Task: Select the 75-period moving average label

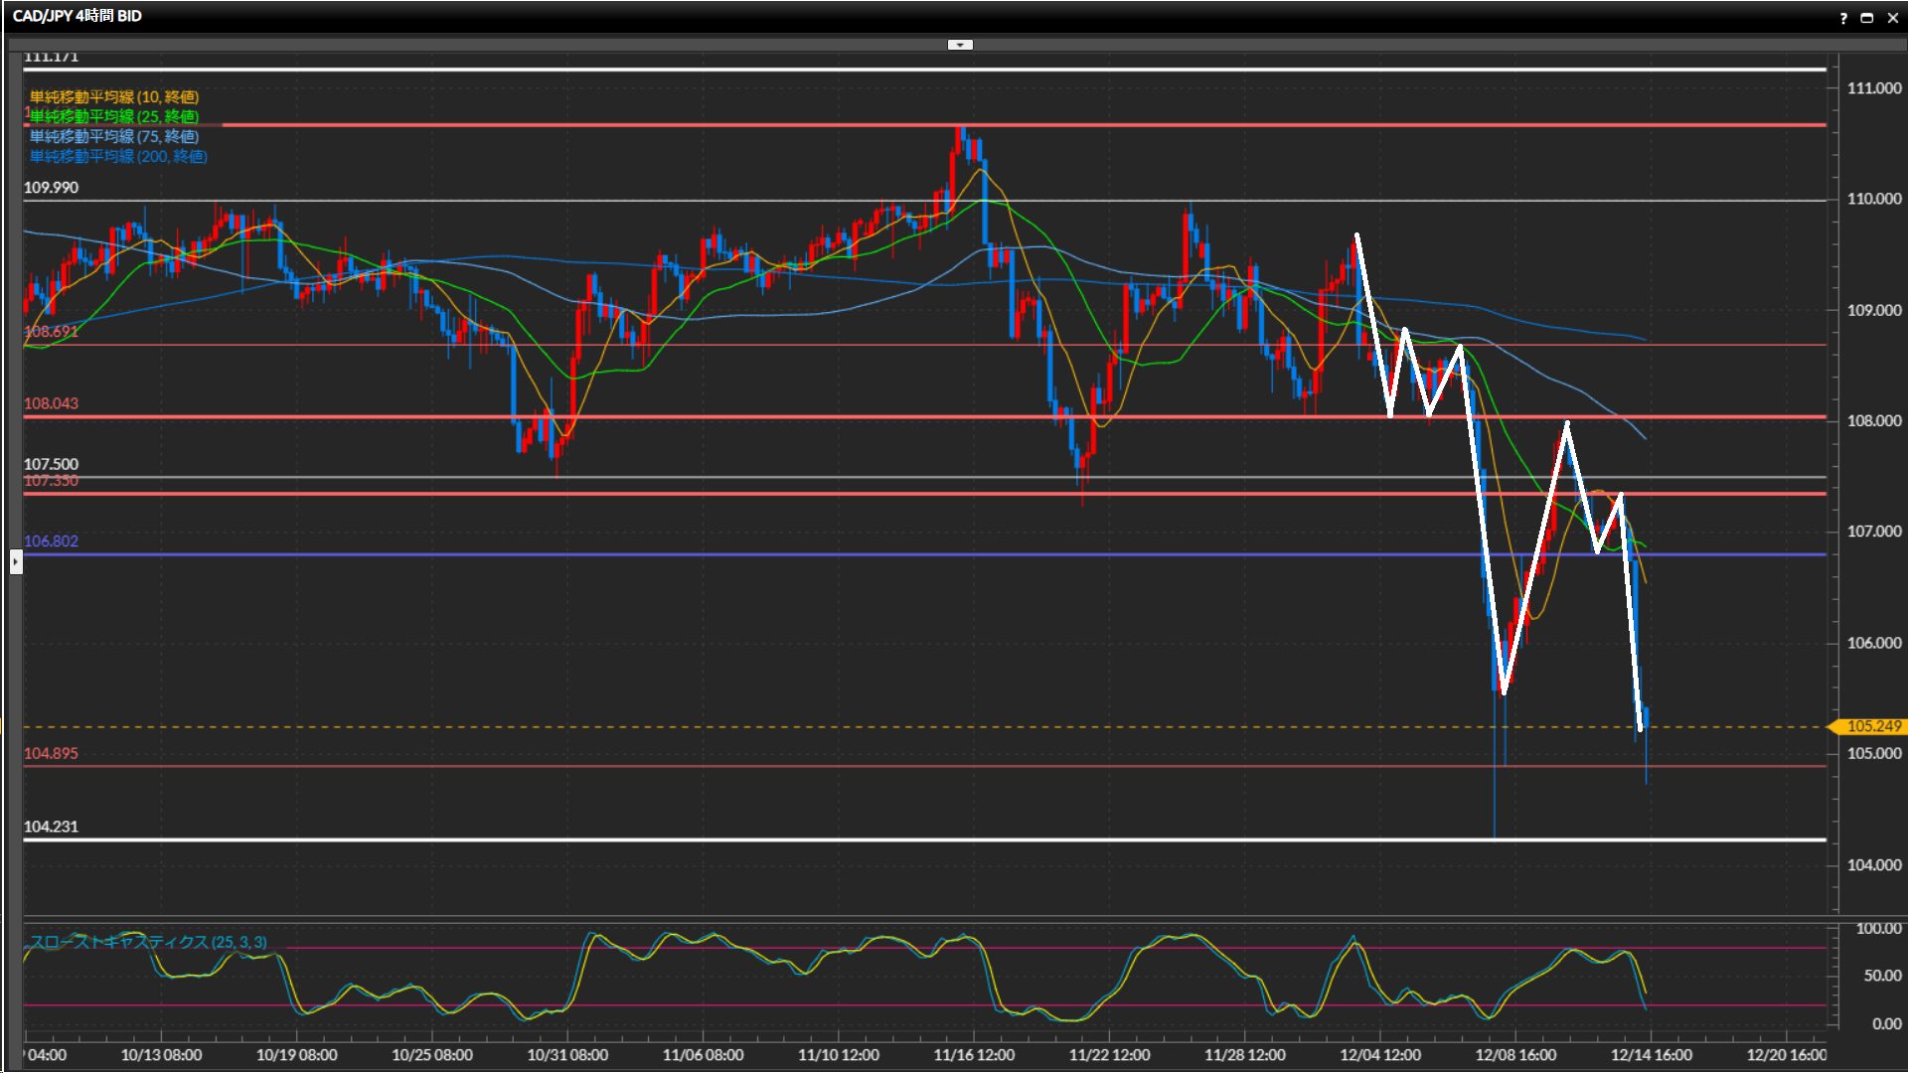Action: 114,136
